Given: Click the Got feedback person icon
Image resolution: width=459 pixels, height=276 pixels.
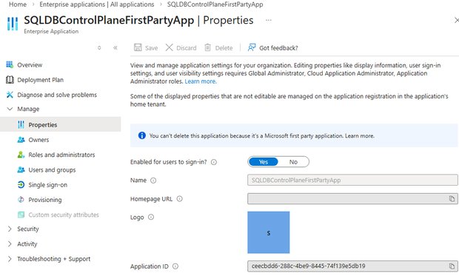Looking at the screenshot, I should click(x=252, y=47).
